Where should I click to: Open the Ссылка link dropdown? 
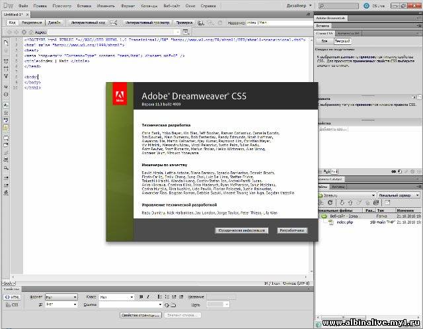[x=160, y=305]
